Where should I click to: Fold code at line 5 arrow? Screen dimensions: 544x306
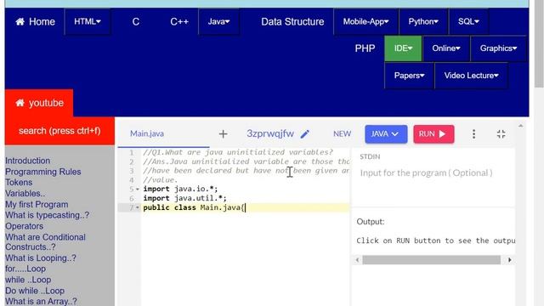138,189
